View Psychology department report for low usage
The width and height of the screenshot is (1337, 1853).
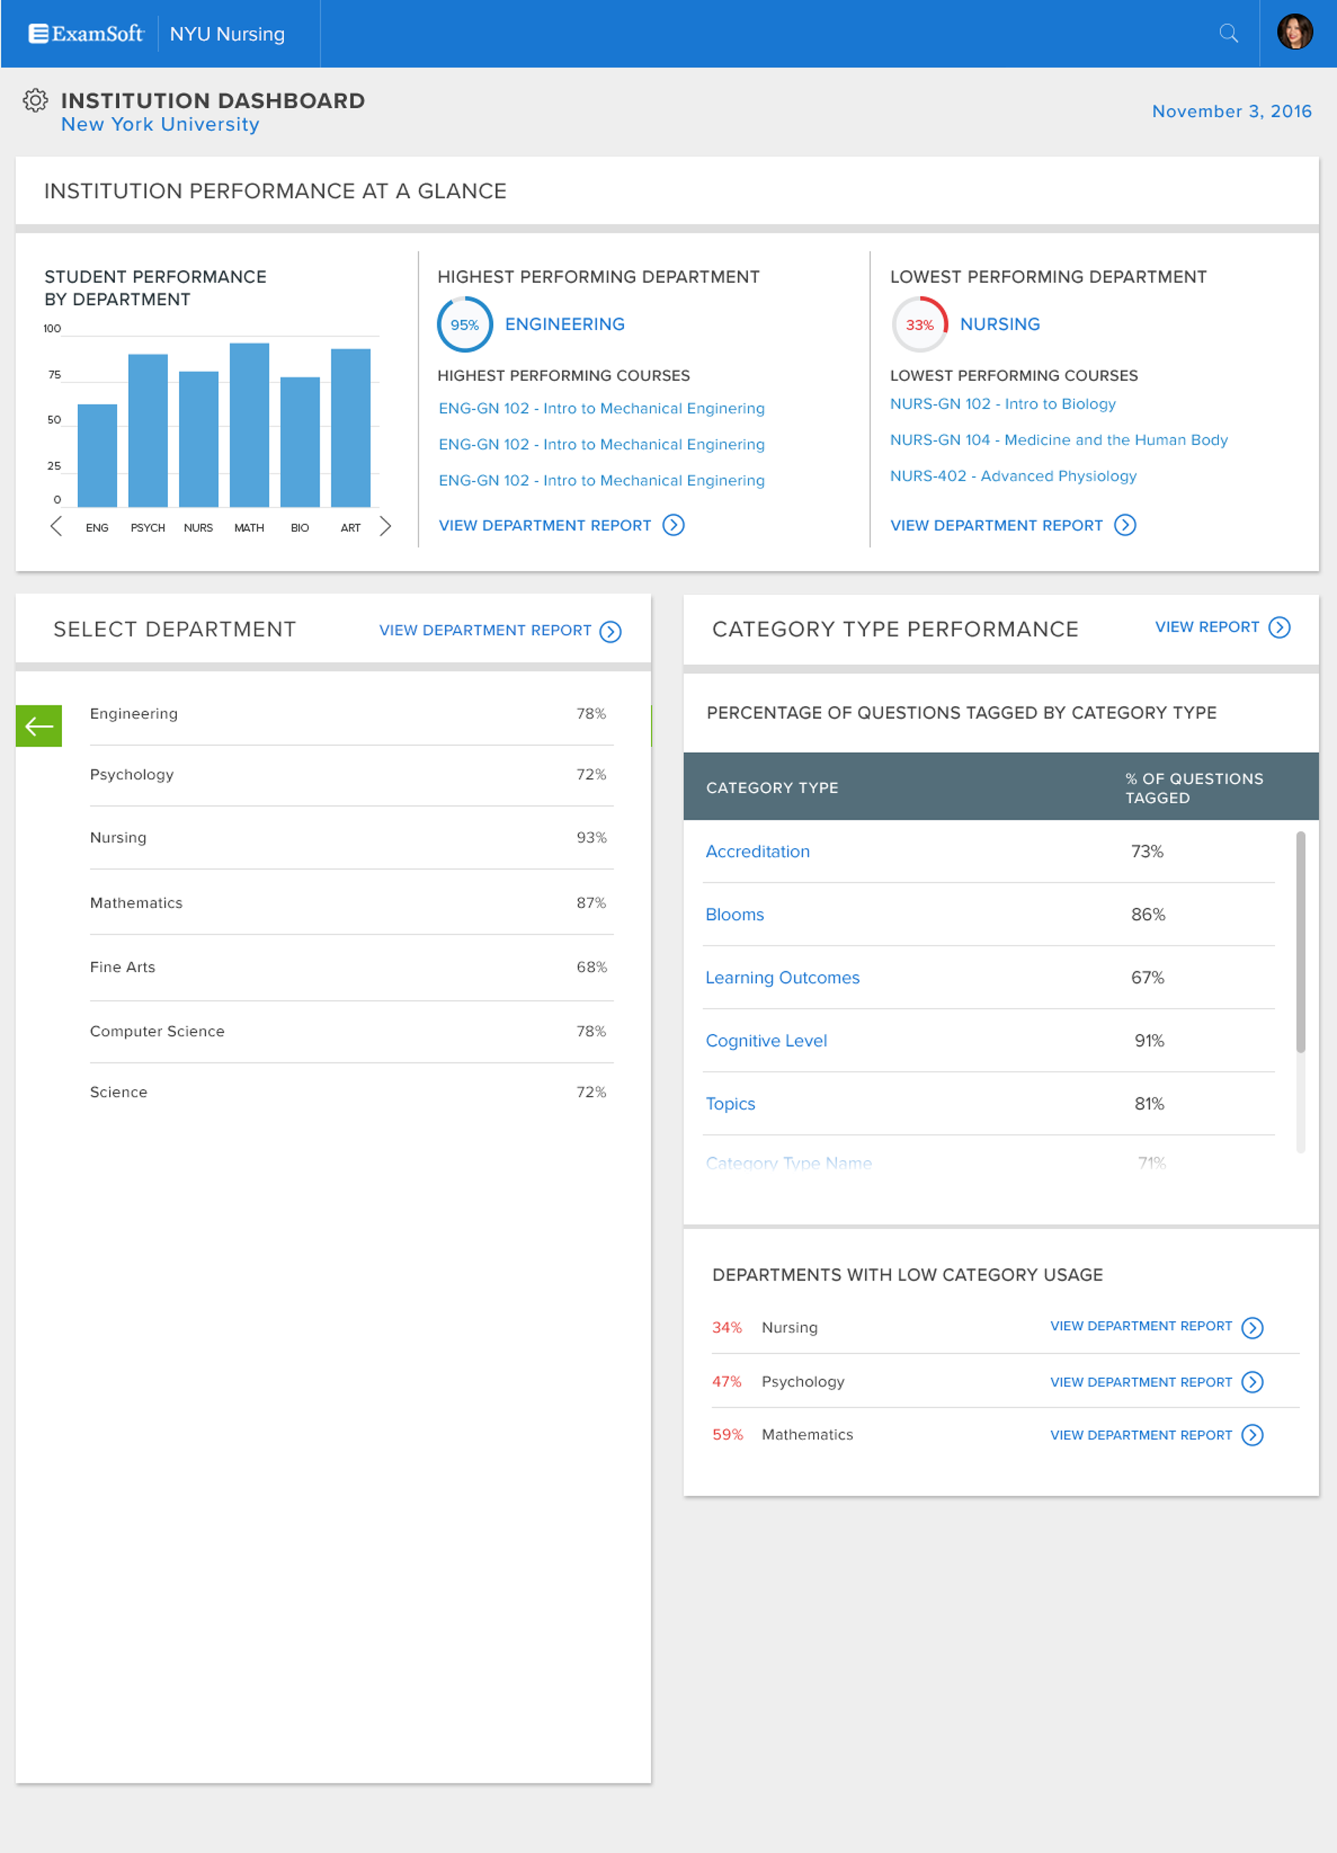click(x=1141, y=1382)
